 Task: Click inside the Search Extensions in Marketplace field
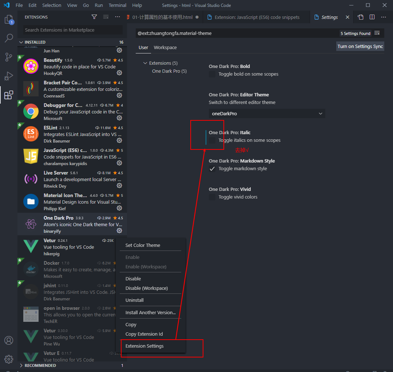click(71, 30)
